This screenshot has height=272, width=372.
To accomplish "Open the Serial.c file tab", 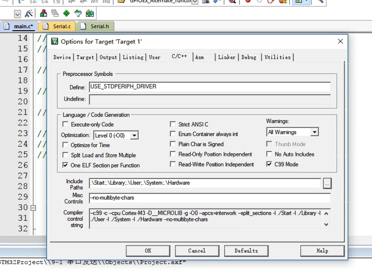I will coord(62,26).
